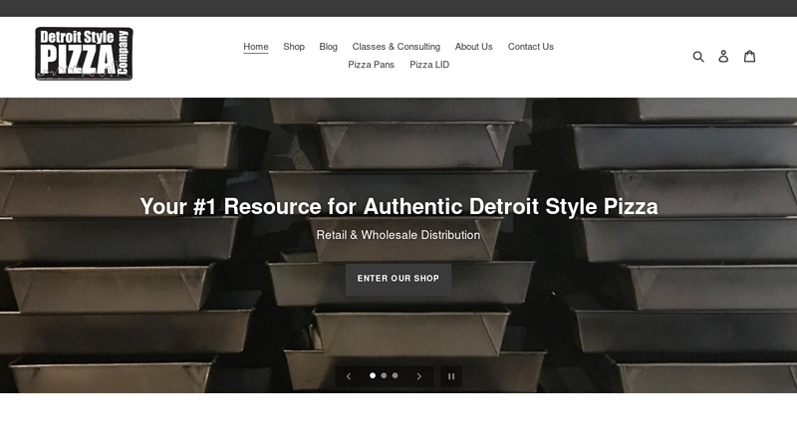Open Classes & Consulting page
This screenshot has height=448, width=797.
pyautogui.click(x=396, y=47)
